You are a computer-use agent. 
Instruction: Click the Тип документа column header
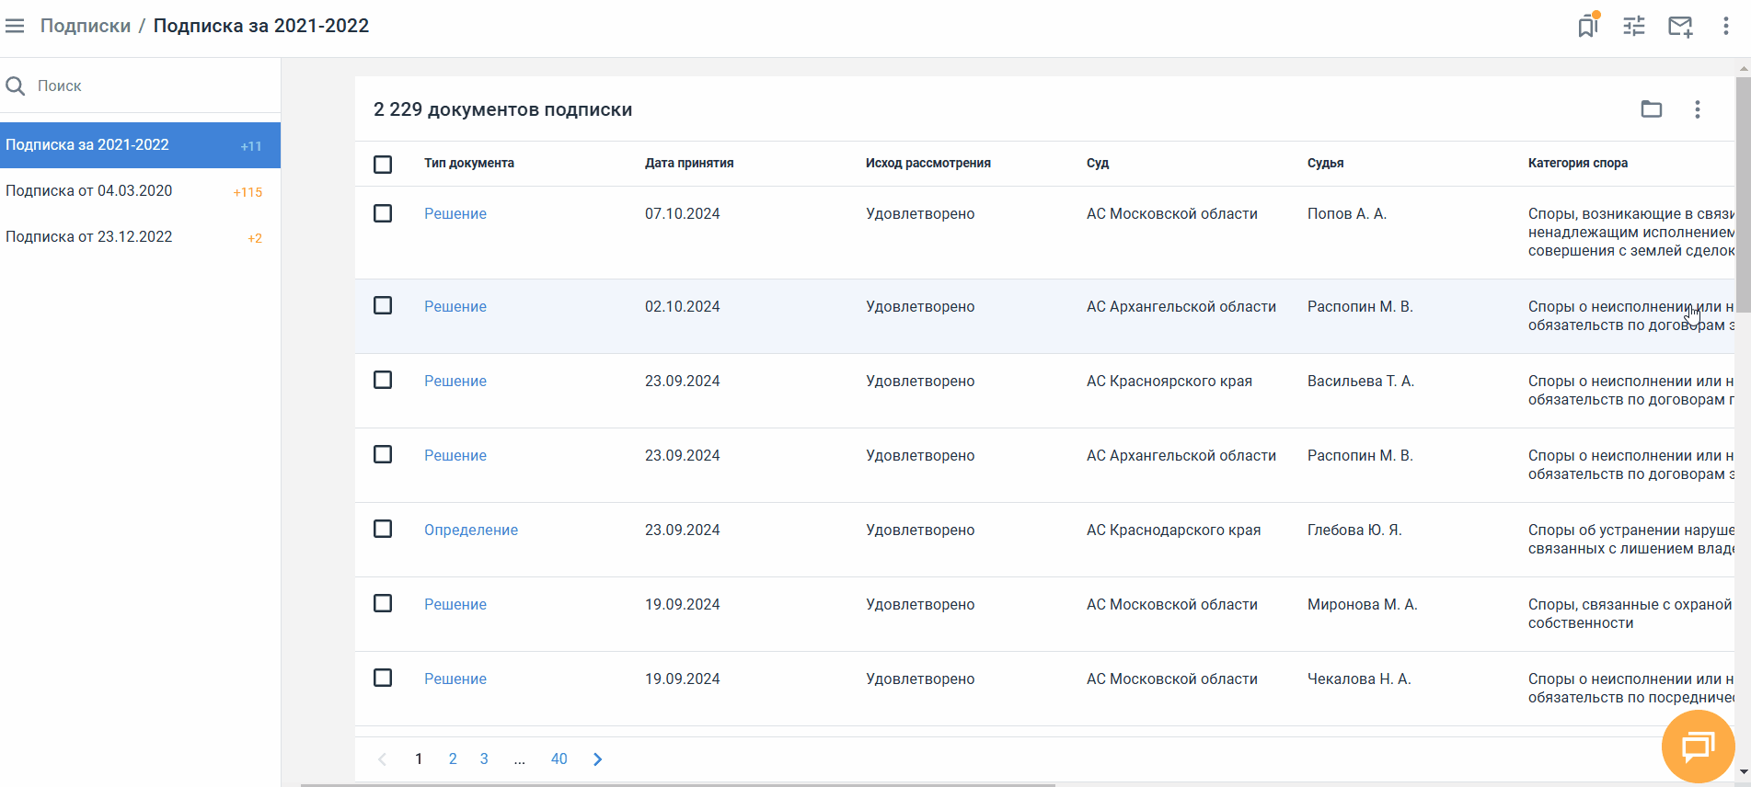click(469, 163)
